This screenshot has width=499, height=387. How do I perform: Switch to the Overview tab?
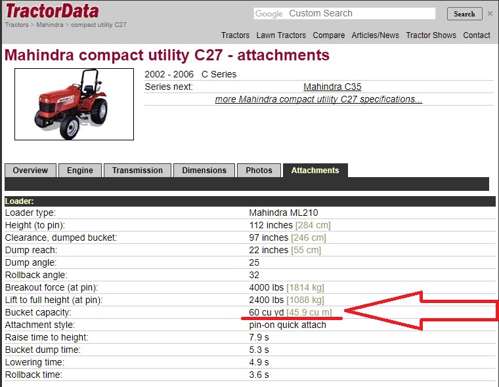pyautogui.click(x=30, y=171)
